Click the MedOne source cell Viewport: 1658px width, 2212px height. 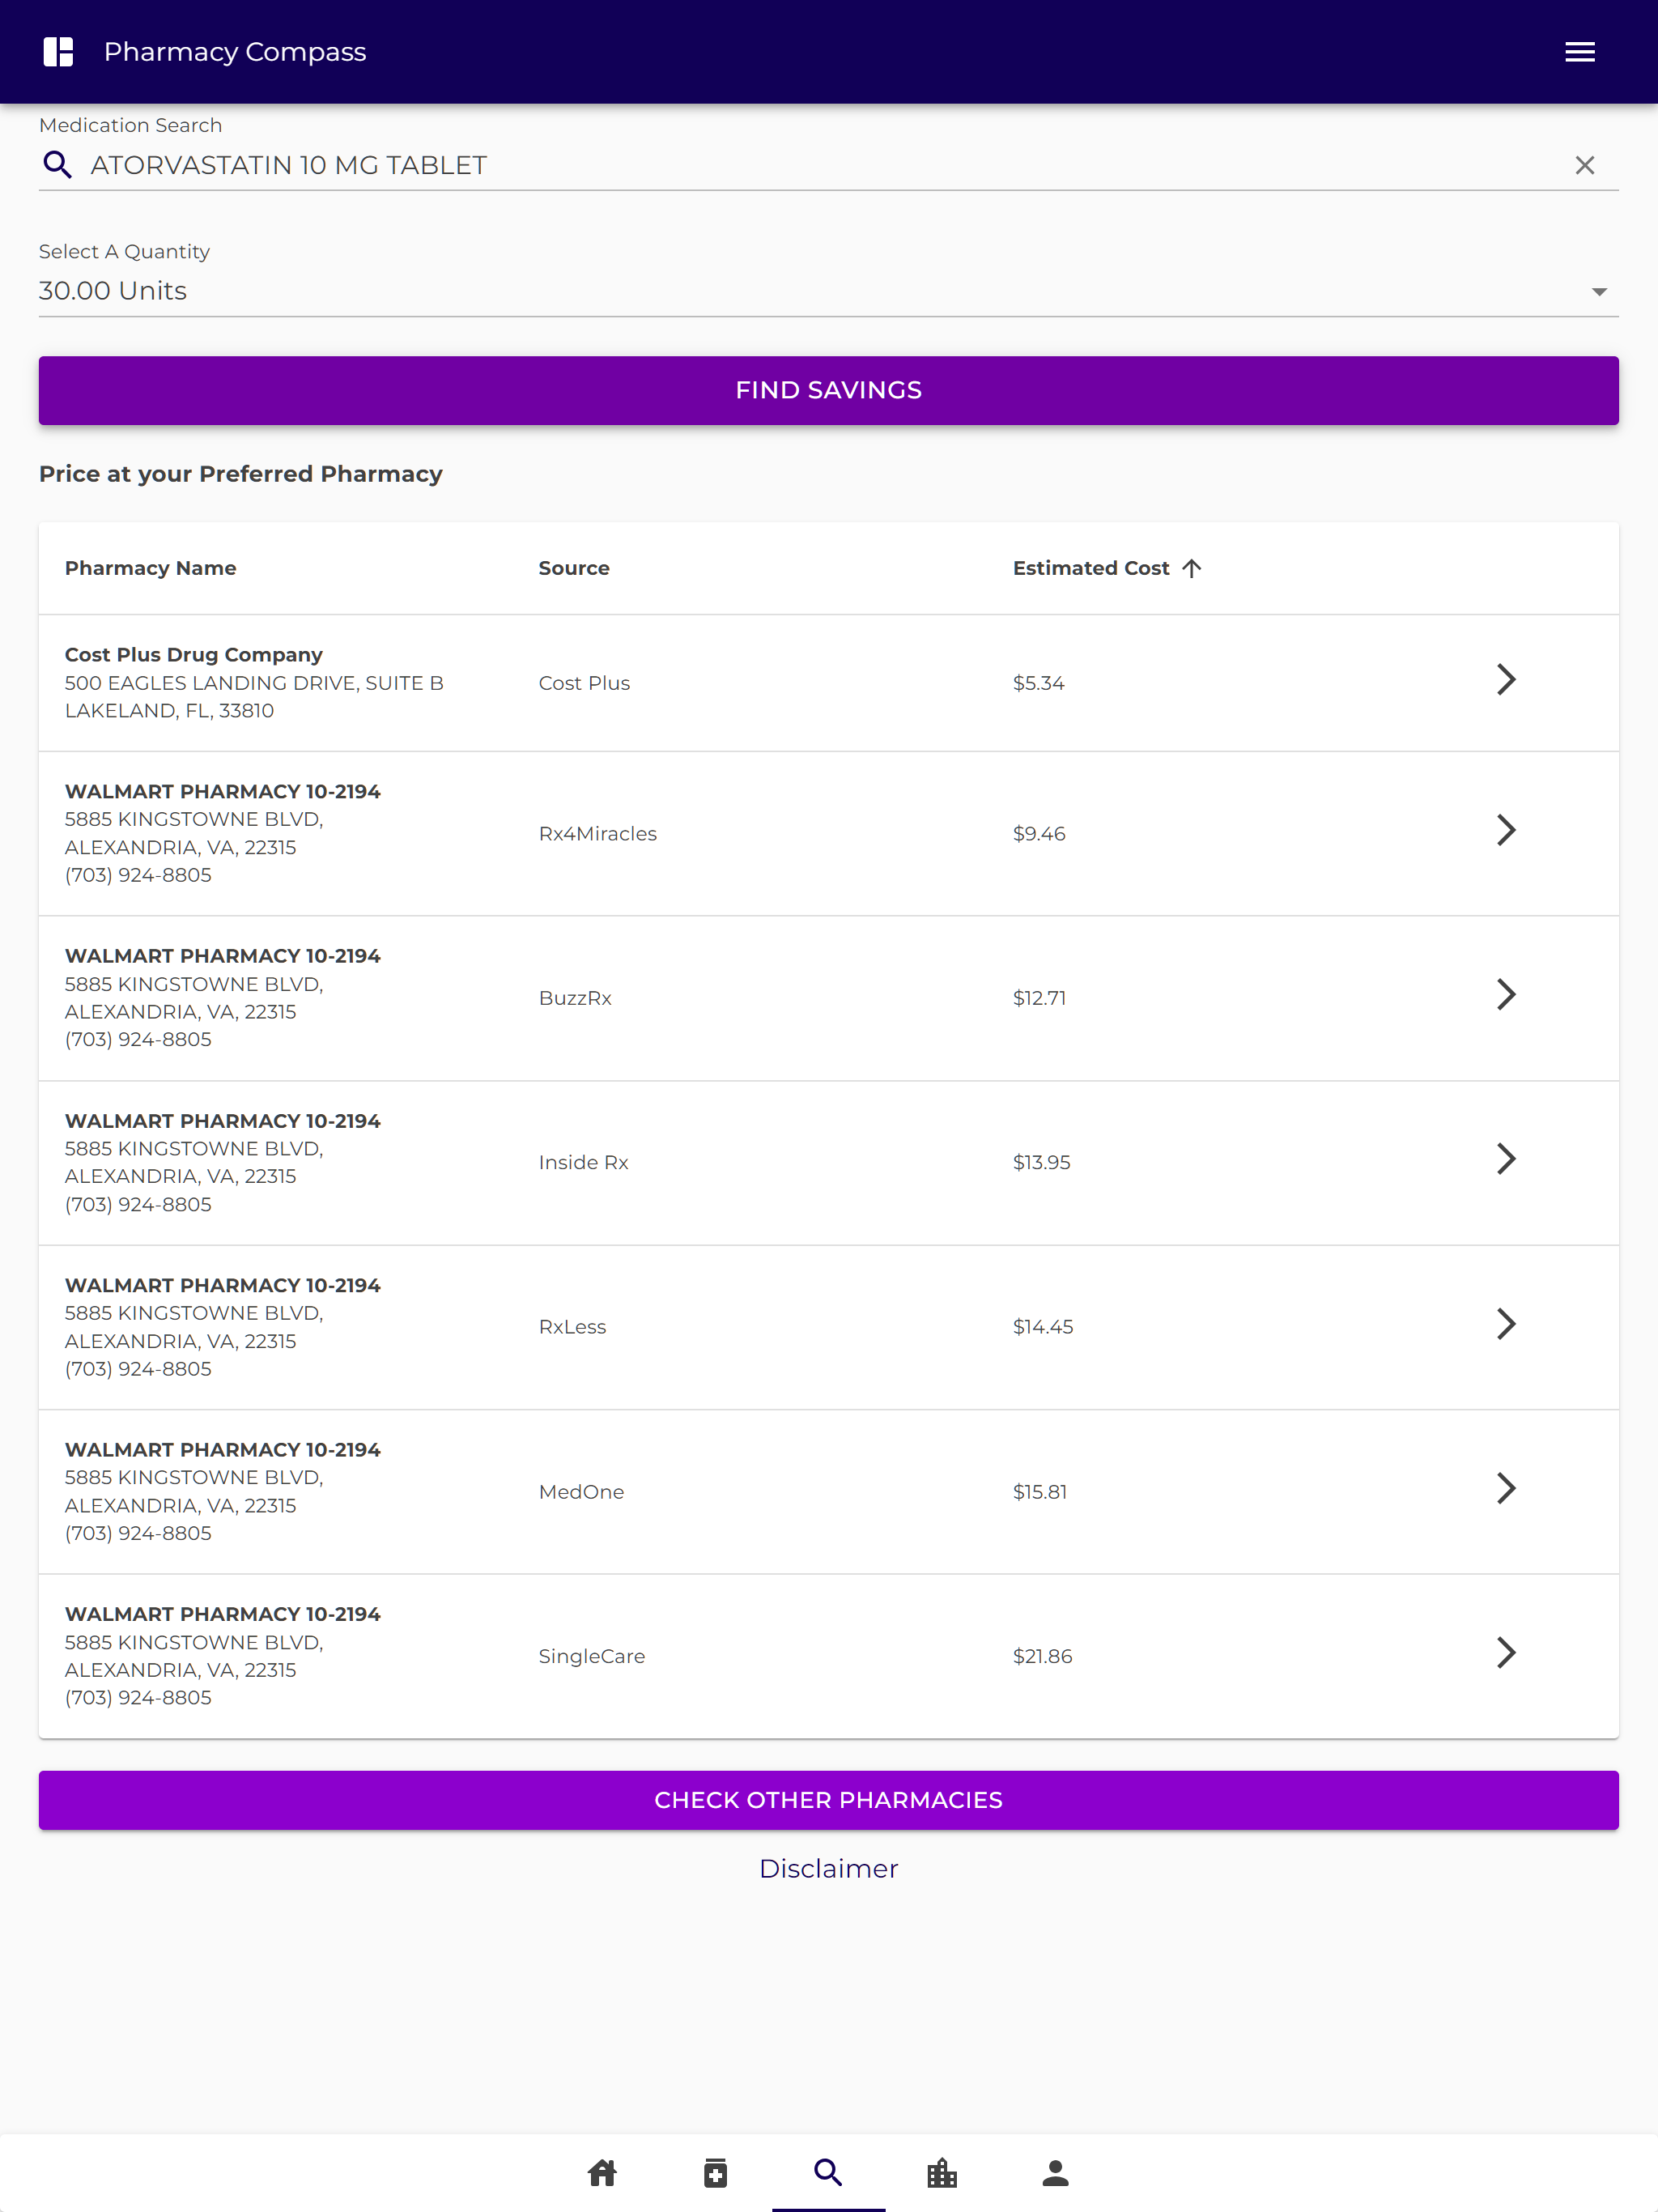coord(581,1492)
